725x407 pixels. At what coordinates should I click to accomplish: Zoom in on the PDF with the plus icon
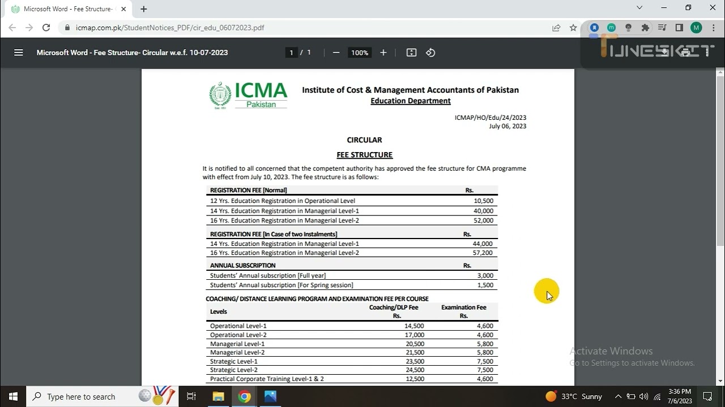[383, 53]
